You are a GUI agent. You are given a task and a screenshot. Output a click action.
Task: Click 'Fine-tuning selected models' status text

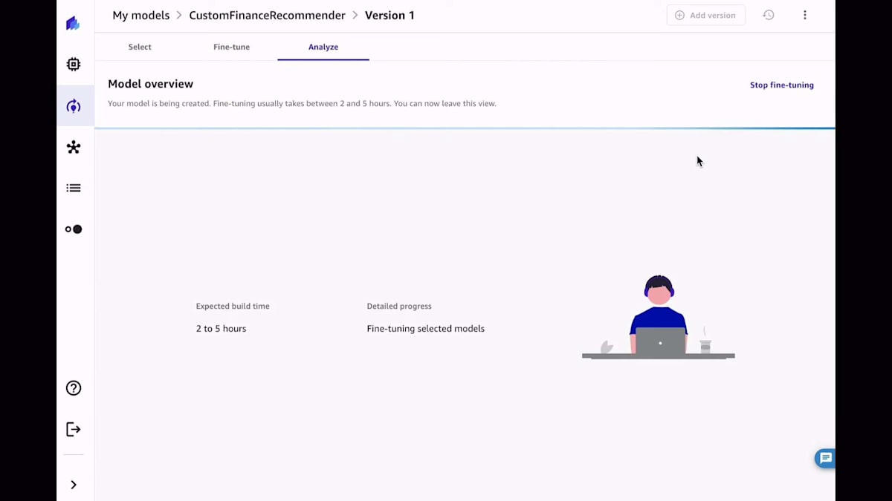coord(425,328)
